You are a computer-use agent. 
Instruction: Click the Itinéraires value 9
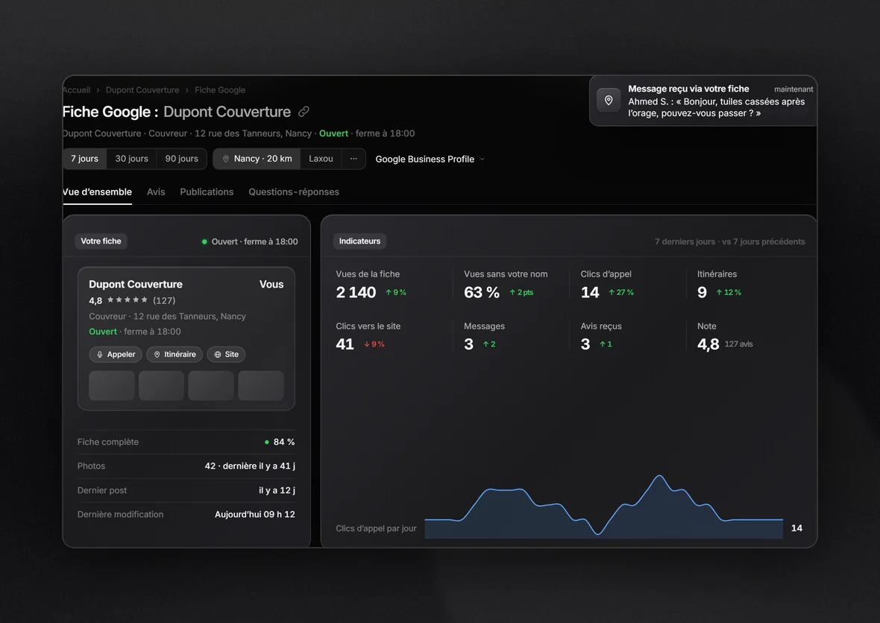pos(702,292)
